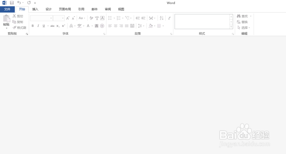This screenshot has height=154, width=286.
Task: Click the 剪切 (Cut) button
Action: 18,16
